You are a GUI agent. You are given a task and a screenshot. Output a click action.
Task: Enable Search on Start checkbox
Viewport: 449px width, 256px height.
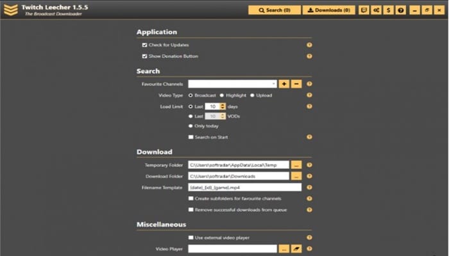(x=191, y=137)
